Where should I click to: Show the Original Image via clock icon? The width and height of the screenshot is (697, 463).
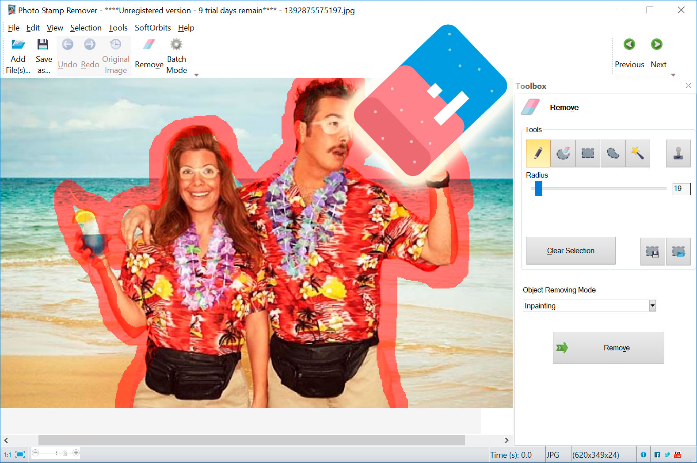pos(115,44)
